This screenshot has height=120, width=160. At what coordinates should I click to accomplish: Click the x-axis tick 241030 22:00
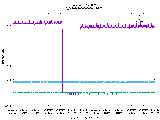pos(143,111)
